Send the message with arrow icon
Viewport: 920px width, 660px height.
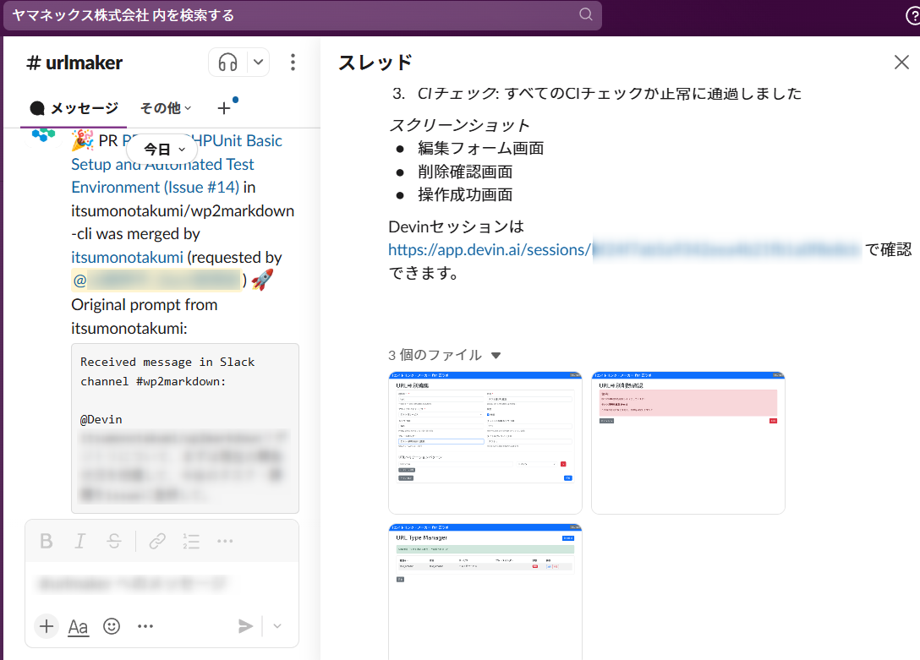[x=246, y=626]
